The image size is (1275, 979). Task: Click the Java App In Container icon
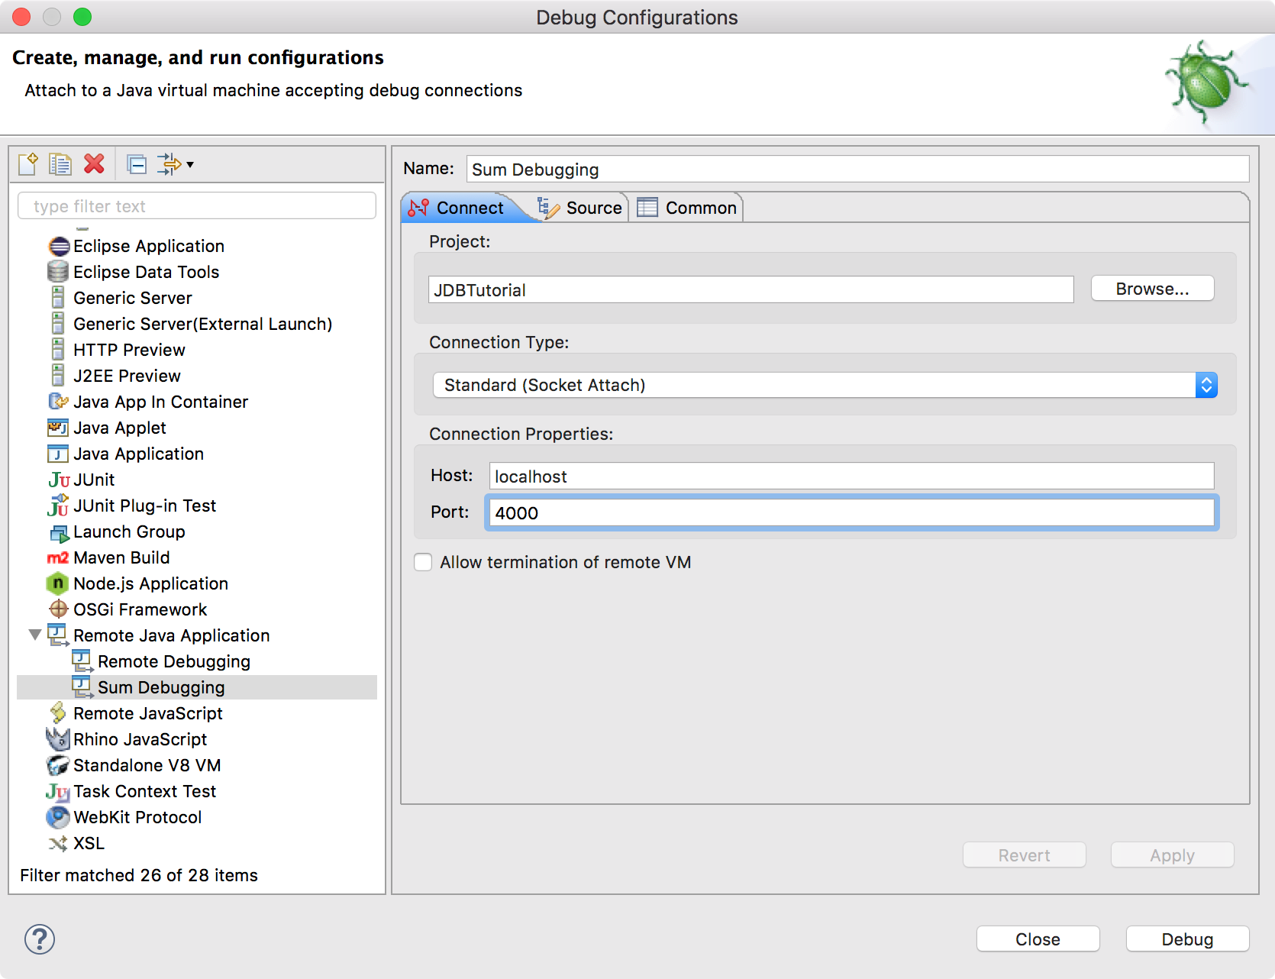58,402
